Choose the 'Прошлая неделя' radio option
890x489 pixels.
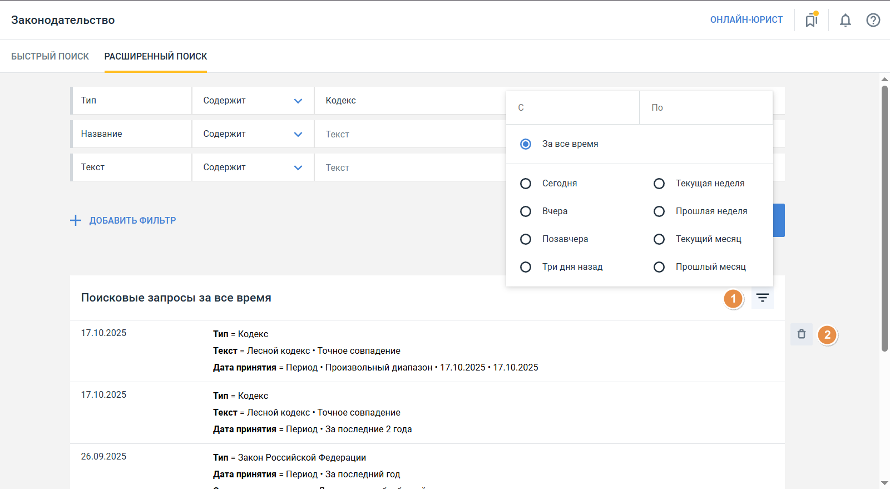coord(659,211)
